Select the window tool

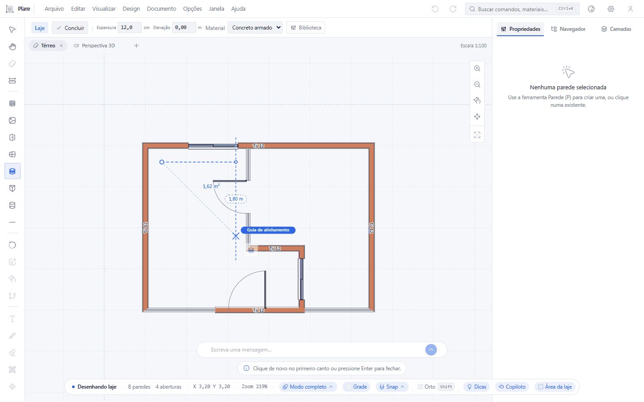(x=13, y=155)
